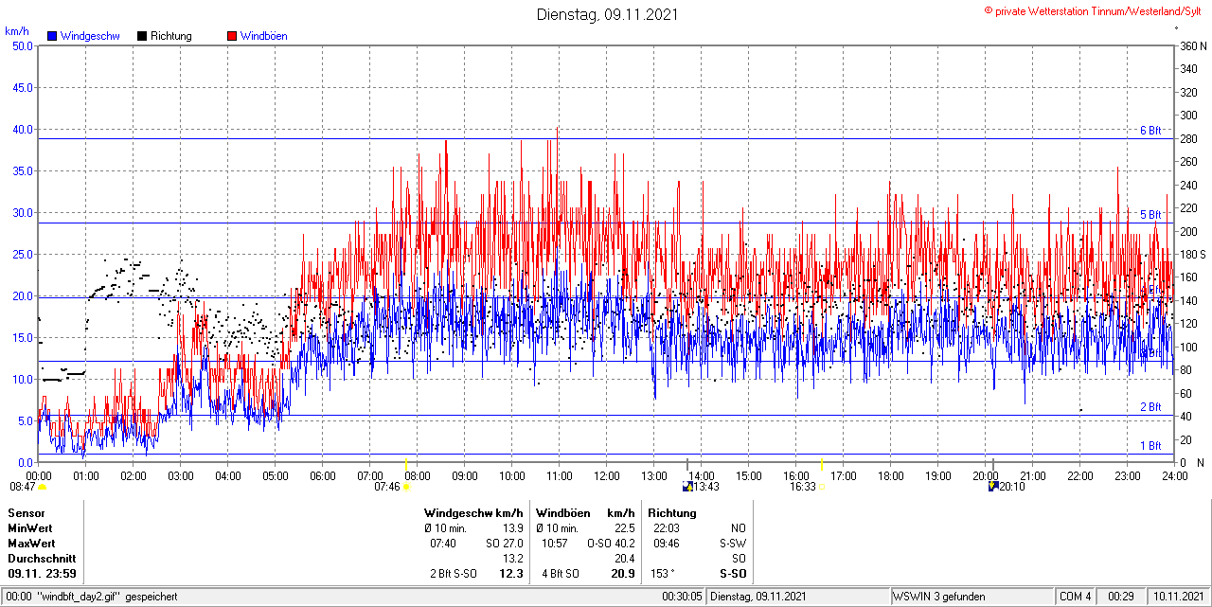
Task: Click the 18:00 label on the time axis
Action: pyautogui.click(x=890, y=475)
